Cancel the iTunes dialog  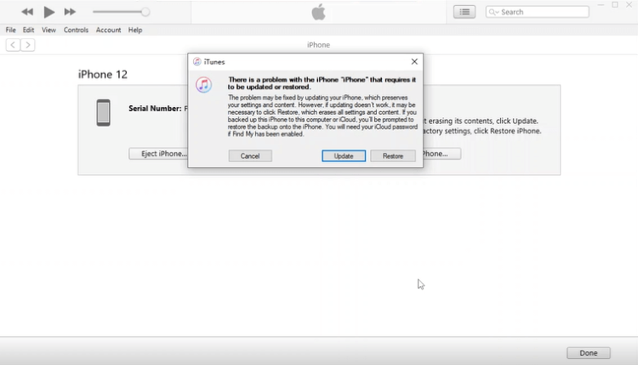[x=250, y=156]
